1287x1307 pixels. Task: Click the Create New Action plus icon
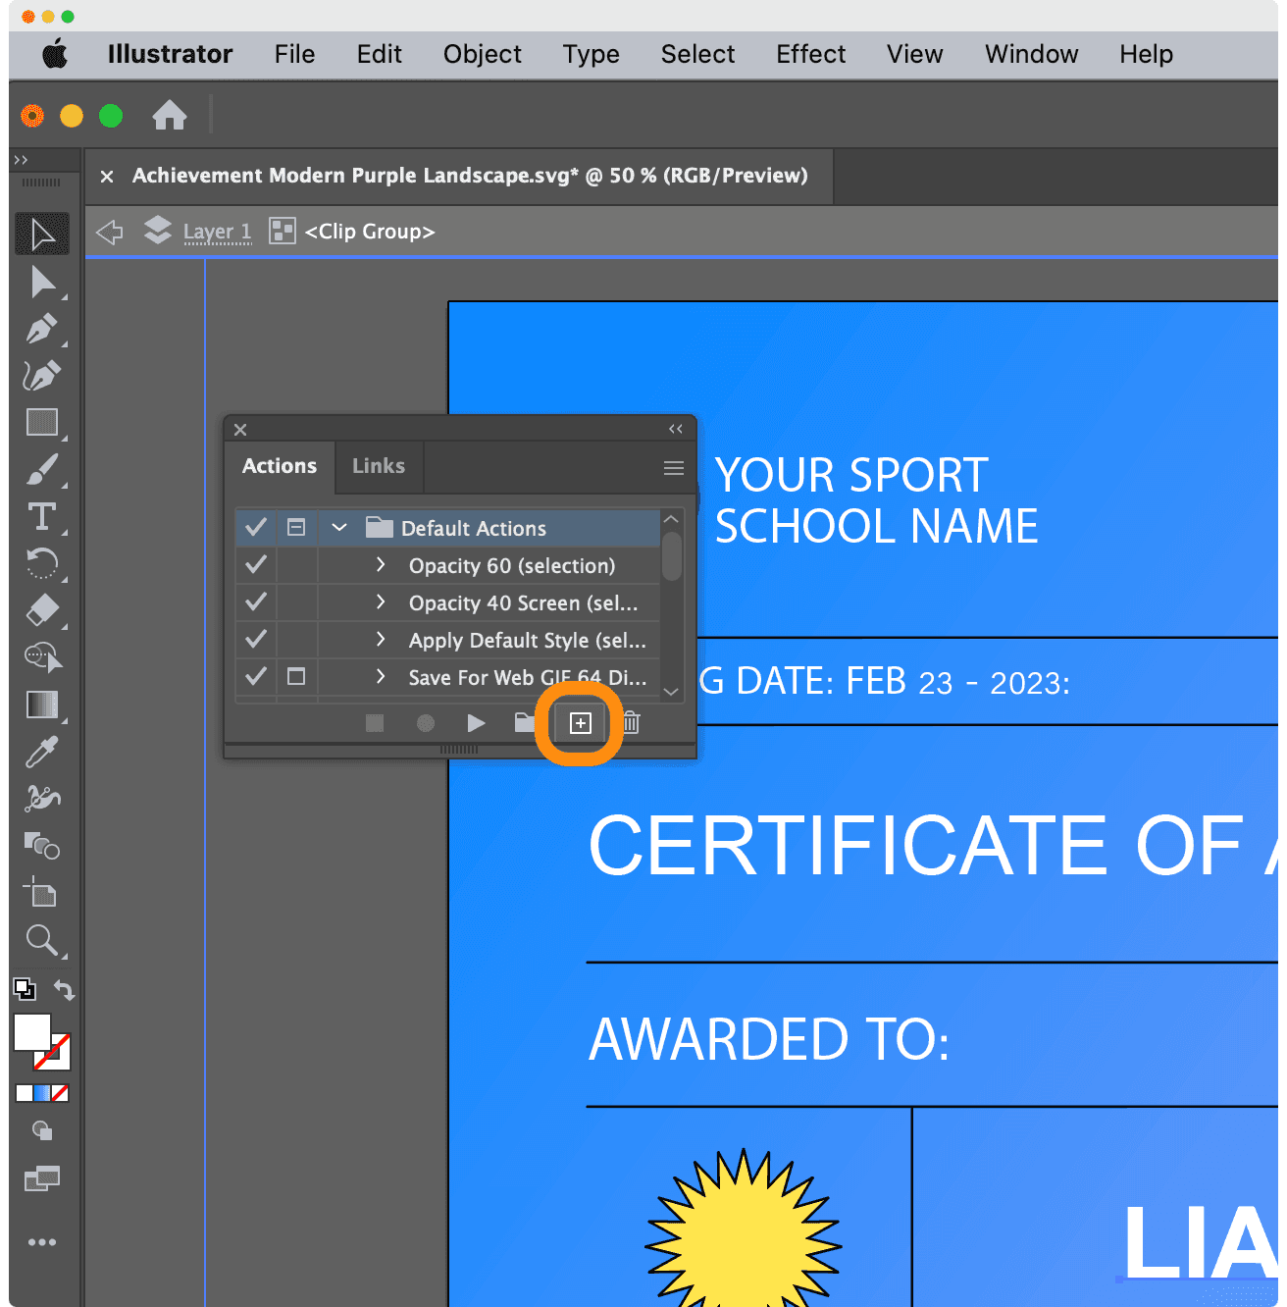581,723
